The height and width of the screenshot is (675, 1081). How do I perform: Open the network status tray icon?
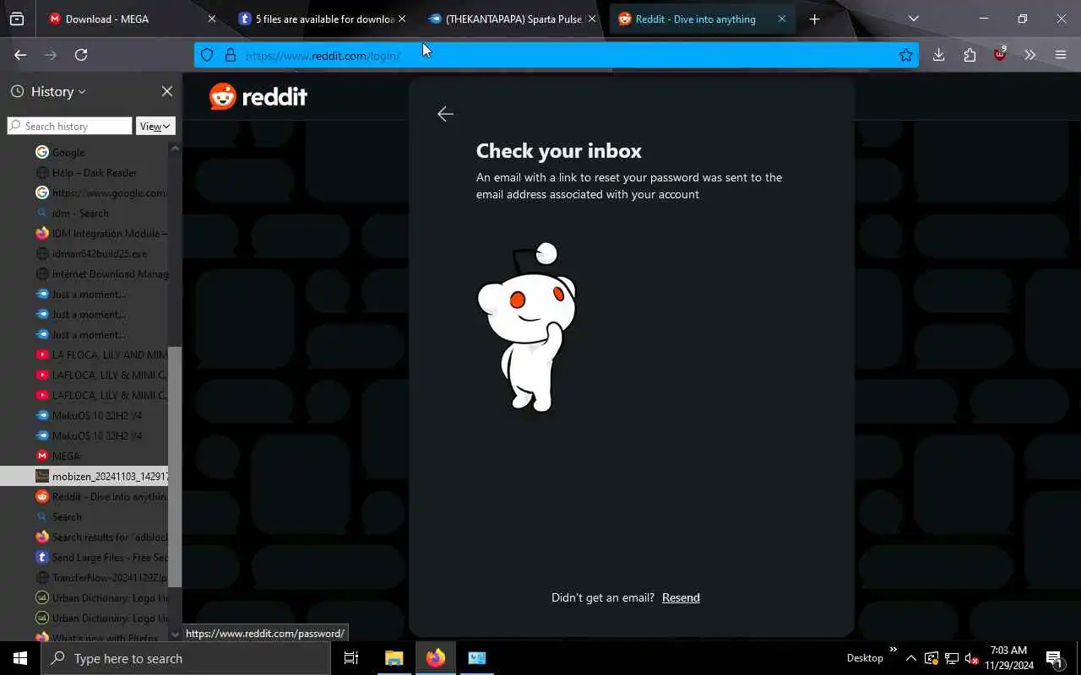(951, 658)
